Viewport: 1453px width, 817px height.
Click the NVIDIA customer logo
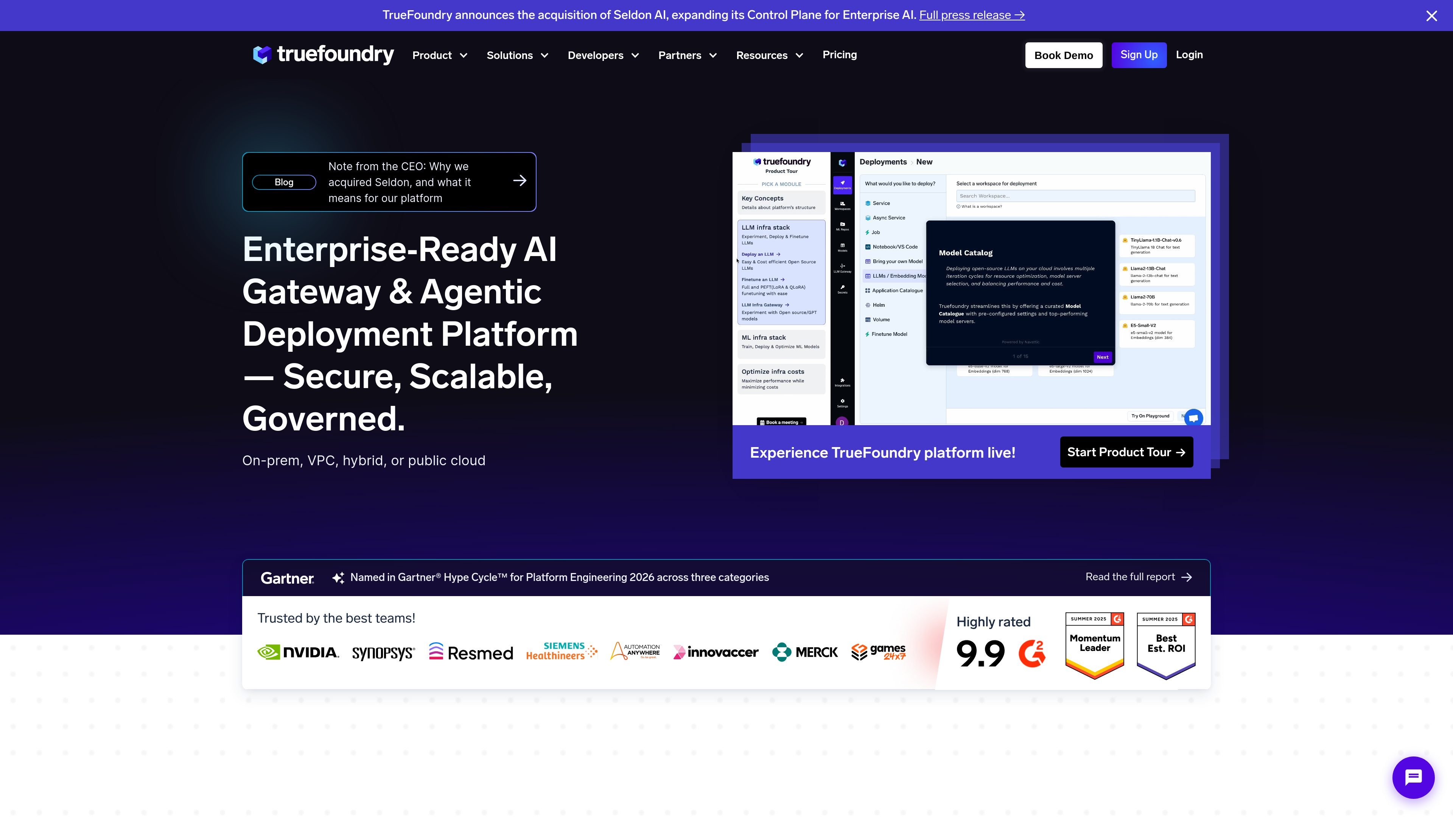[x=298, y=652]
